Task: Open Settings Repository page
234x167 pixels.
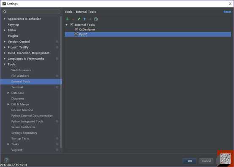Action: [x=24, y=133]
